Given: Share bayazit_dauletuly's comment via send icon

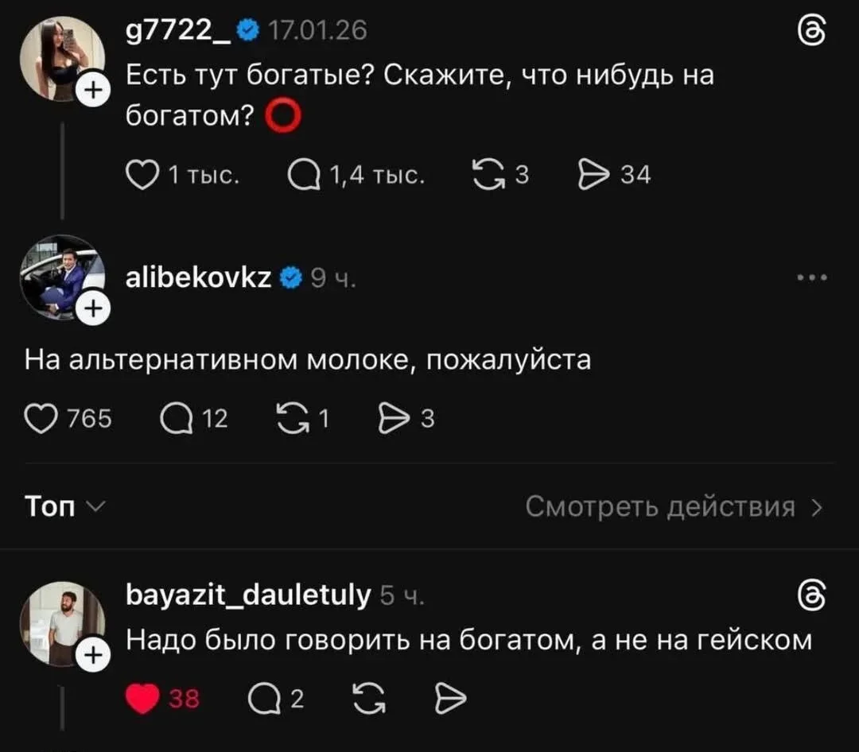Looking at the screenshot, I should click(450, 699).
